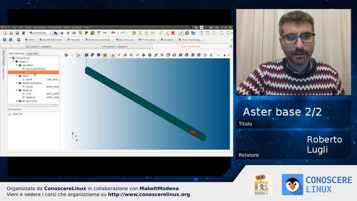Open the Case View side tab

coord(3,73)
